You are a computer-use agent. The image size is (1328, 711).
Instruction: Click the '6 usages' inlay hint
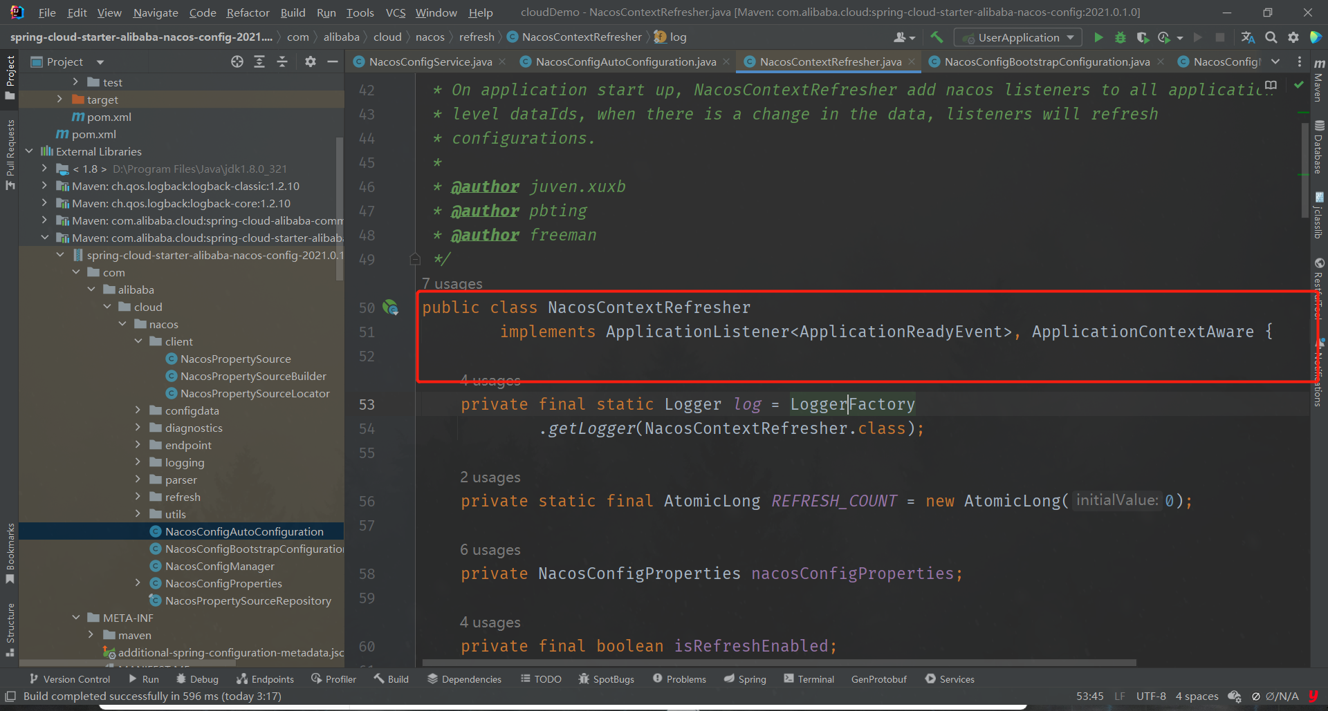(x=490, y=550)
